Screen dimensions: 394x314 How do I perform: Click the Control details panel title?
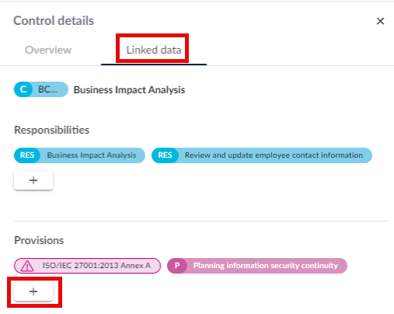(x=54, y=21)
